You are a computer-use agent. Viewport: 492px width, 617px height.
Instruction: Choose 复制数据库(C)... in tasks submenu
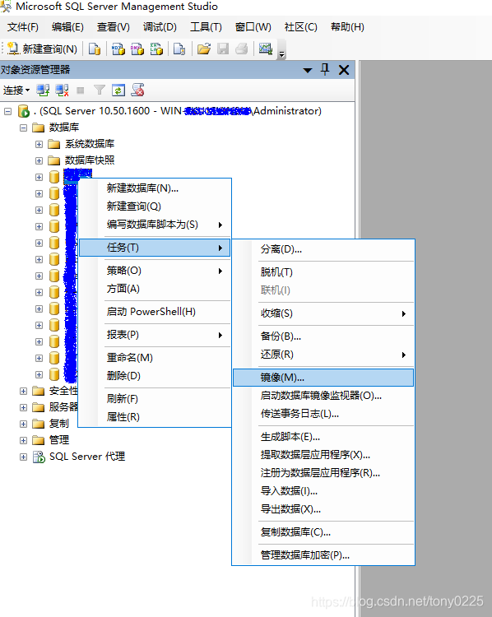(x=323, y=532)
